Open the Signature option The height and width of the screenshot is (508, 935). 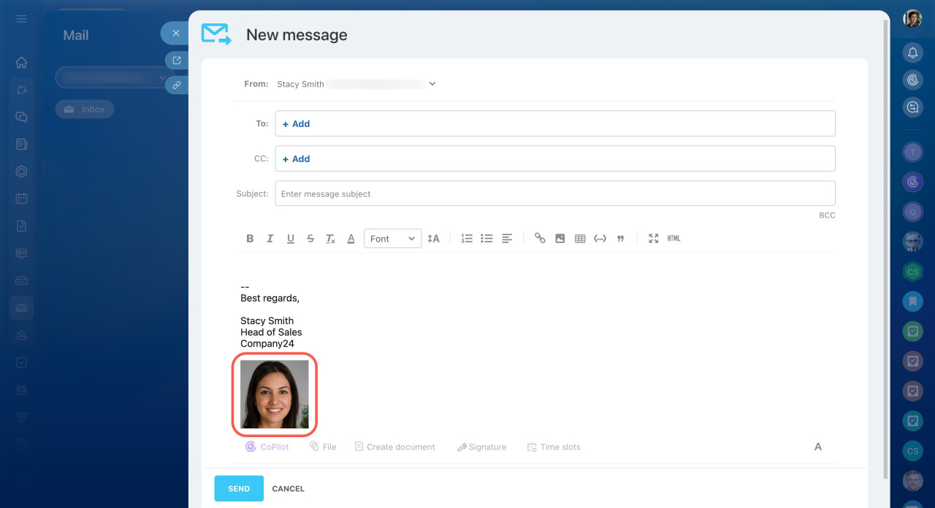pyautogui.click(x=481, y=447)
